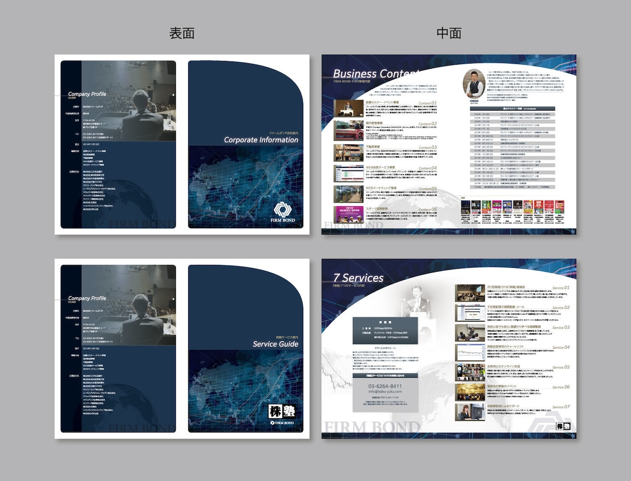Select the thumbnail next to Service 02
631x481 pixels.
470,313
